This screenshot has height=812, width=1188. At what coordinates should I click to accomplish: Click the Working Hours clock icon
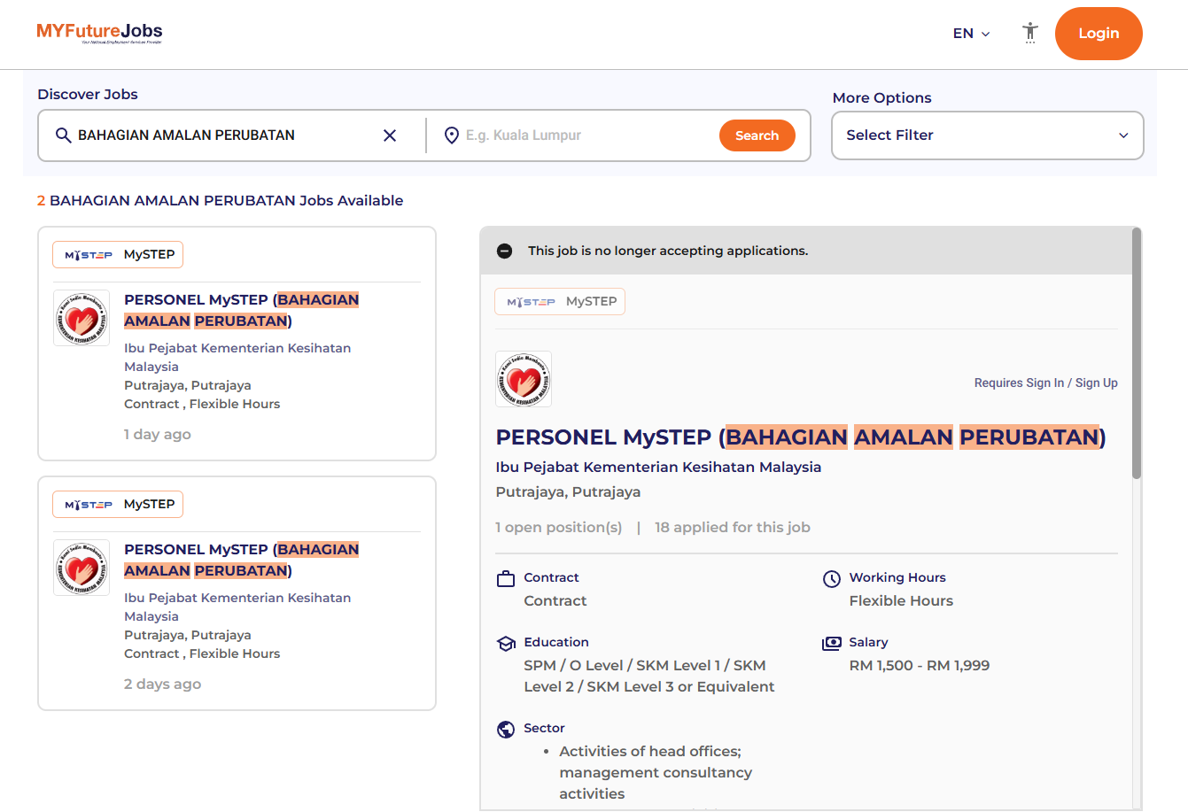(832, 579)
